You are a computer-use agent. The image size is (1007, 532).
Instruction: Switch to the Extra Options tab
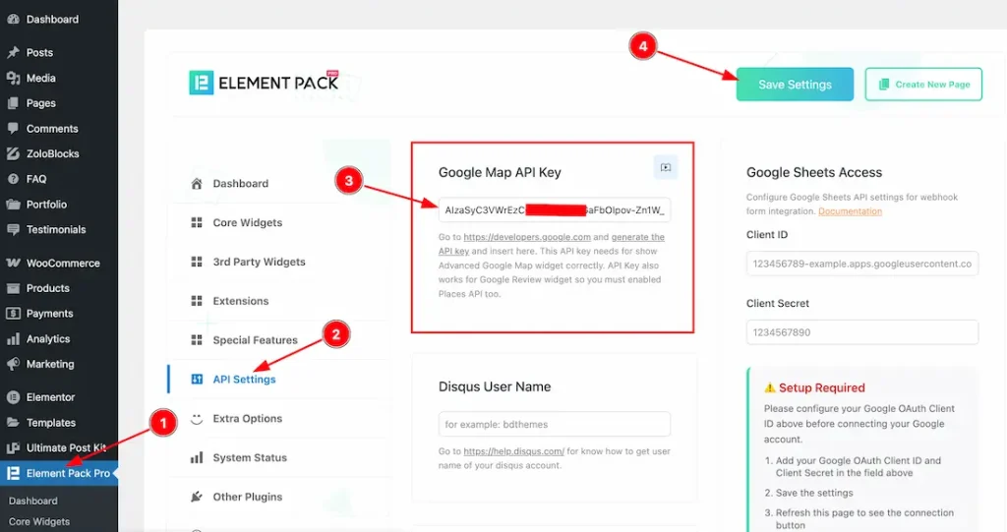(x=280, y=418)
